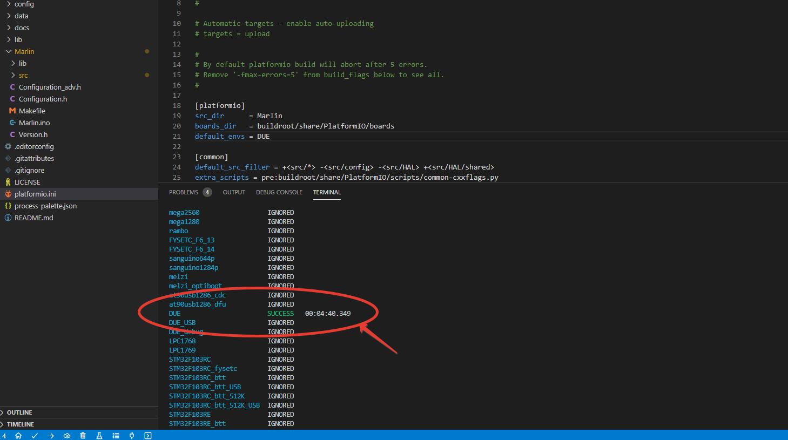Expand the OUTLINE section
This screenshot has width=788, height=440.
tap(19, 412)
